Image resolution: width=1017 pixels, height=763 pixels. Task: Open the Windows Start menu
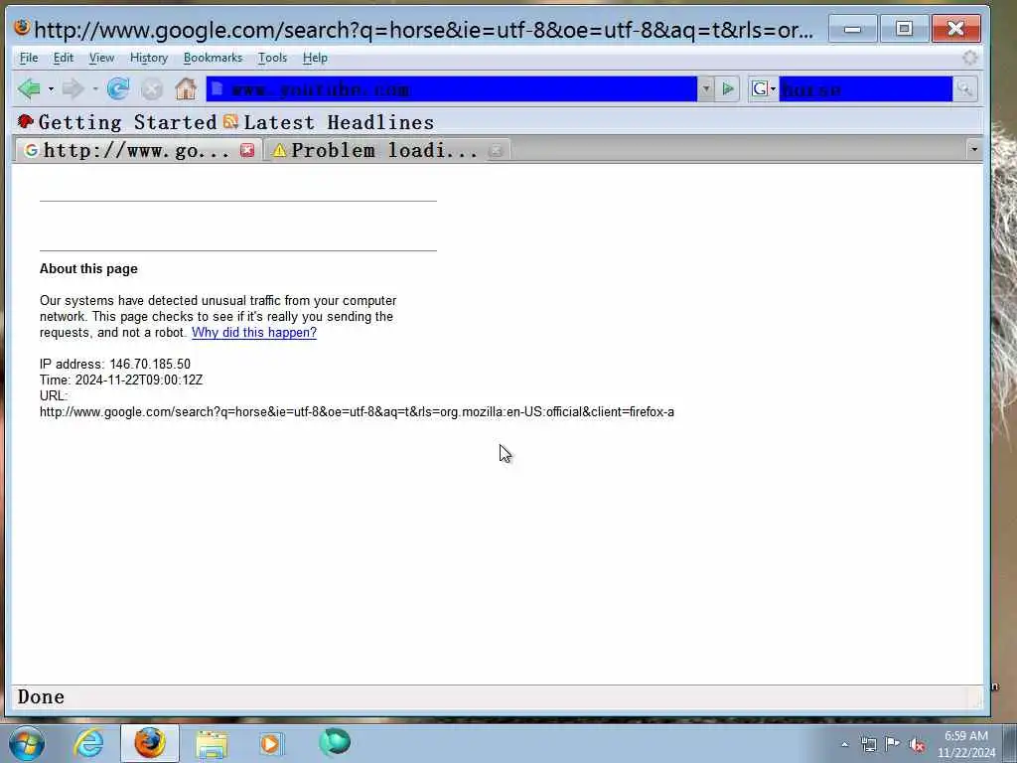(x=27, y=743)
